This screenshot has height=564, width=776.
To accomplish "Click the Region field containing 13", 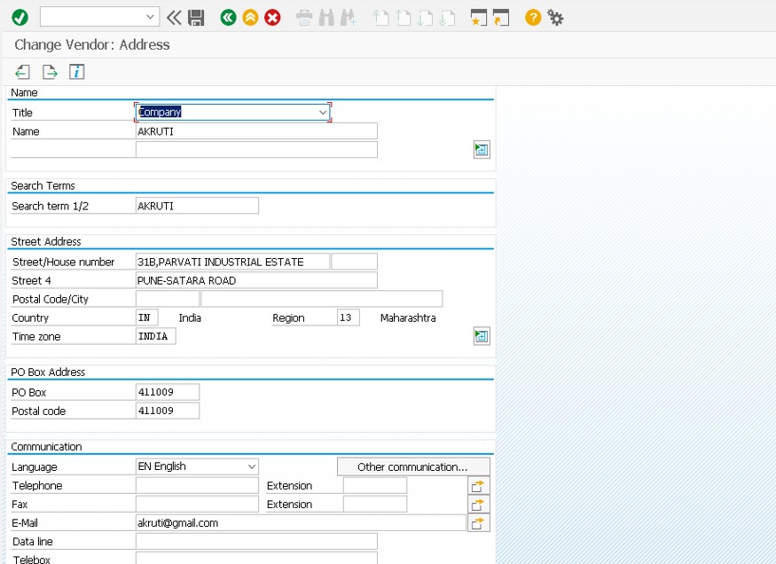I will (348, 317).
